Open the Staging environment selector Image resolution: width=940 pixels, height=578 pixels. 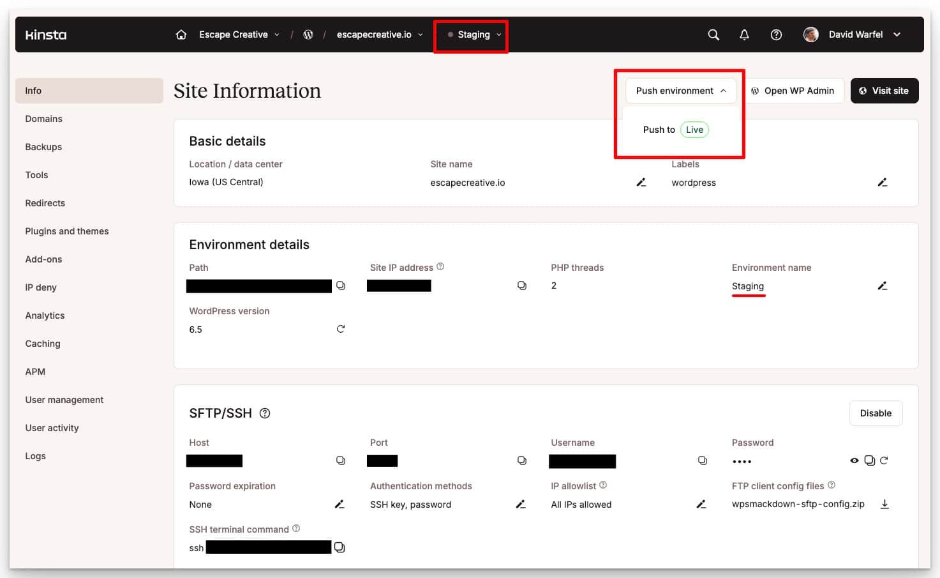[474, 34]
